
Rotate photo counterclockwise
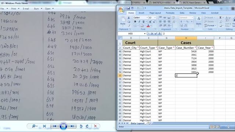tap(81, 126)
